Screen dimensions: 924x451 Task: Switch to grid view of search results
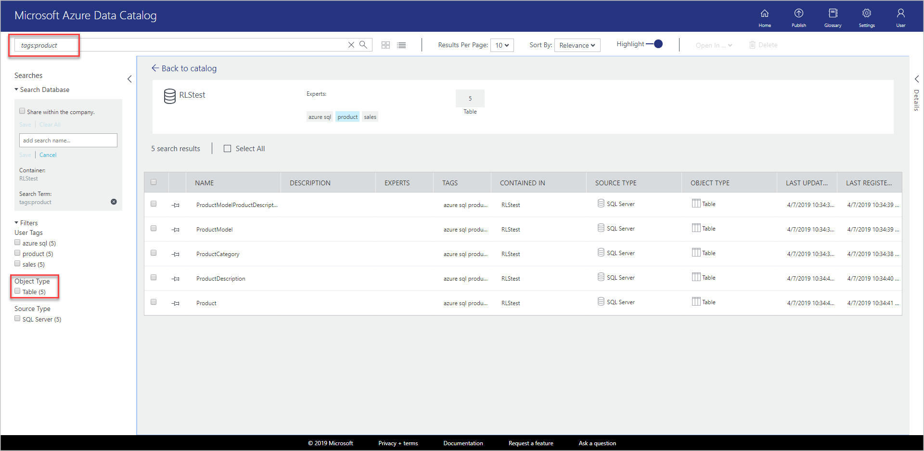pyautogui.click(x=385, y=45)
